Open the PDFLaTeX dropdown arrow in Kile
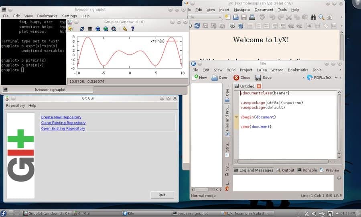The image size is (361, 217). pos(336,78)
